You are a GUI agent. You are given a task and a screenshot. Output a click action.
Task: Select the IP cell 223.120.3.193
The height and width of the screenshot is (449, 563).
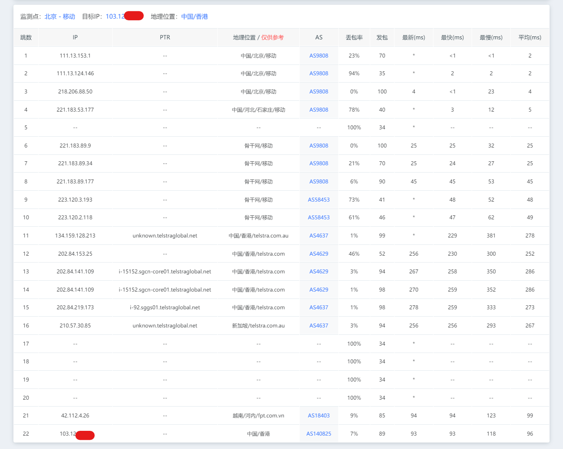click(75, 200)
